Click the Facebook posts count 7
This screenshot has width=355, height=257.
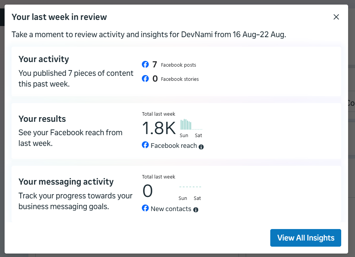(x=154, y=64)
